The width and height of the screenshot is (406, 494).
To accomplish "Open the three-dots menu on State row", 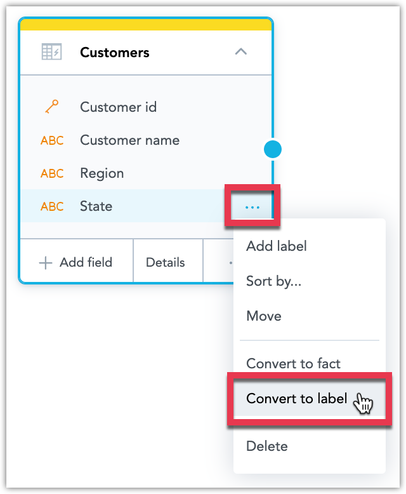I will (x=252, y=207).
